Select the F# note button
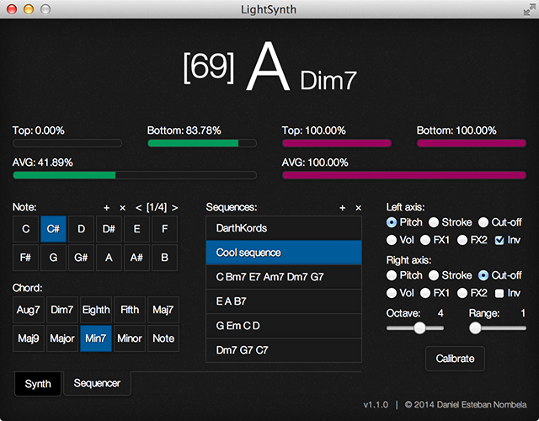 [26, 258]
